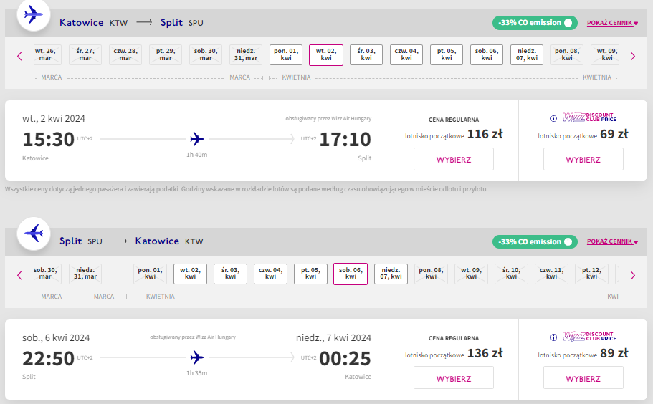Click the outbound flight airplane circle icon

(33, 14)
